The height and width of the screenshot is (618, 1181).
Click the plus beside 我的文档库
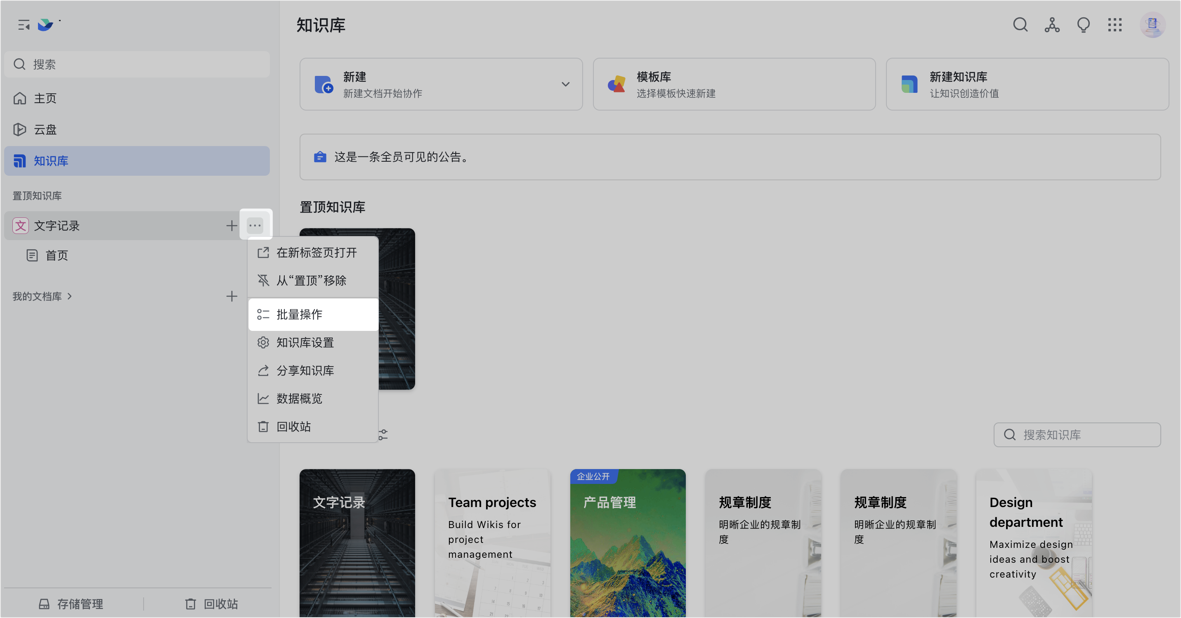(231, 296)
